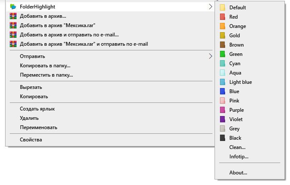Select Вырезать from the context menu
Screen dimensions: 290x185
[x=110, y=87]
